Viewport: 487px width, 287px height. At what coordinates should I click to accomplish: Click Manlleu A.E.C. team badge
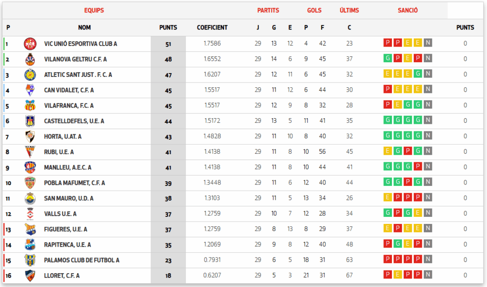click(30, 167)
